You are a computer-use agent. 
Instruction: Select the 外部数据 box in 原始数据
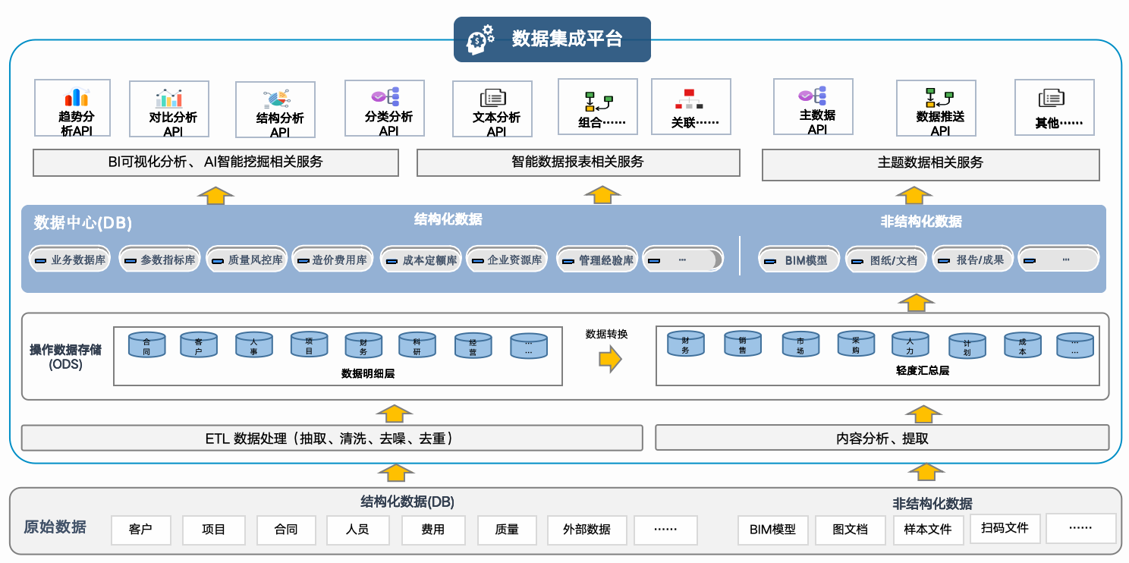(588, 530)
